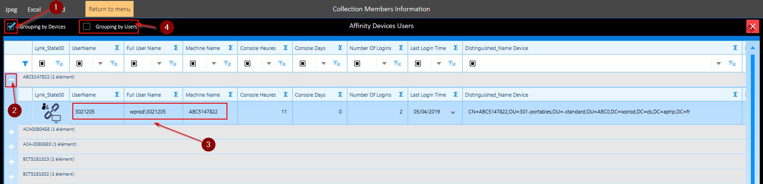Click the vertical scrollbar of the grid
This screenshot has height=184, width=763.
click(752, 119)
